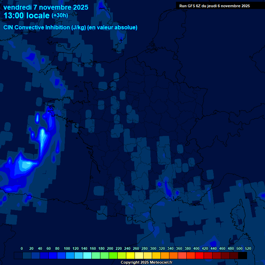Click the bright red 400 legend swatch
This screenshot has width=265, height=265.
coord(199,256)
